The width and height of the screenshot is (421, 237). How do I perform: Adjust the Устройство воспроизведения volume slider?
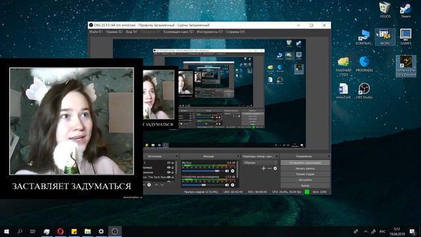(x=203, y=185)
